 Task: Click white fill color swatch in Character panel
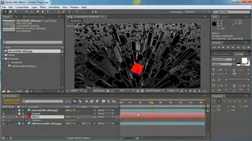[244, 60]
